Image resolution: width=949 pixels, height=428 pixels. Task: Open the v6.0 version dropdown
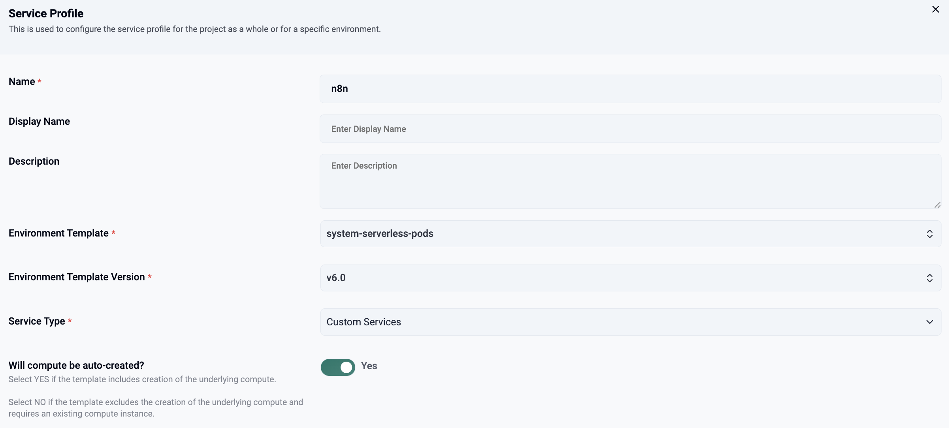click(x=630, y=278)
